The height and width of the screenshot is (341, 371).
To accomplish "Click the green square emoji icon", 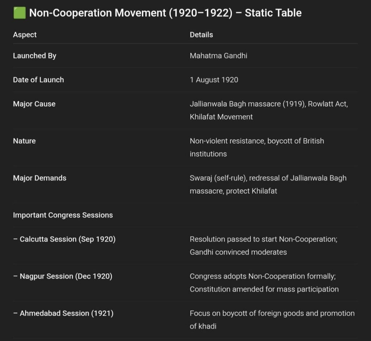I will pos(20,13).
